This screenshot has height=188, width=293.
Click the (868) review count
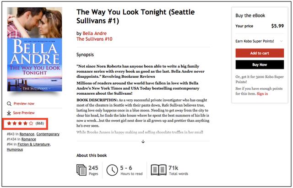40,124
